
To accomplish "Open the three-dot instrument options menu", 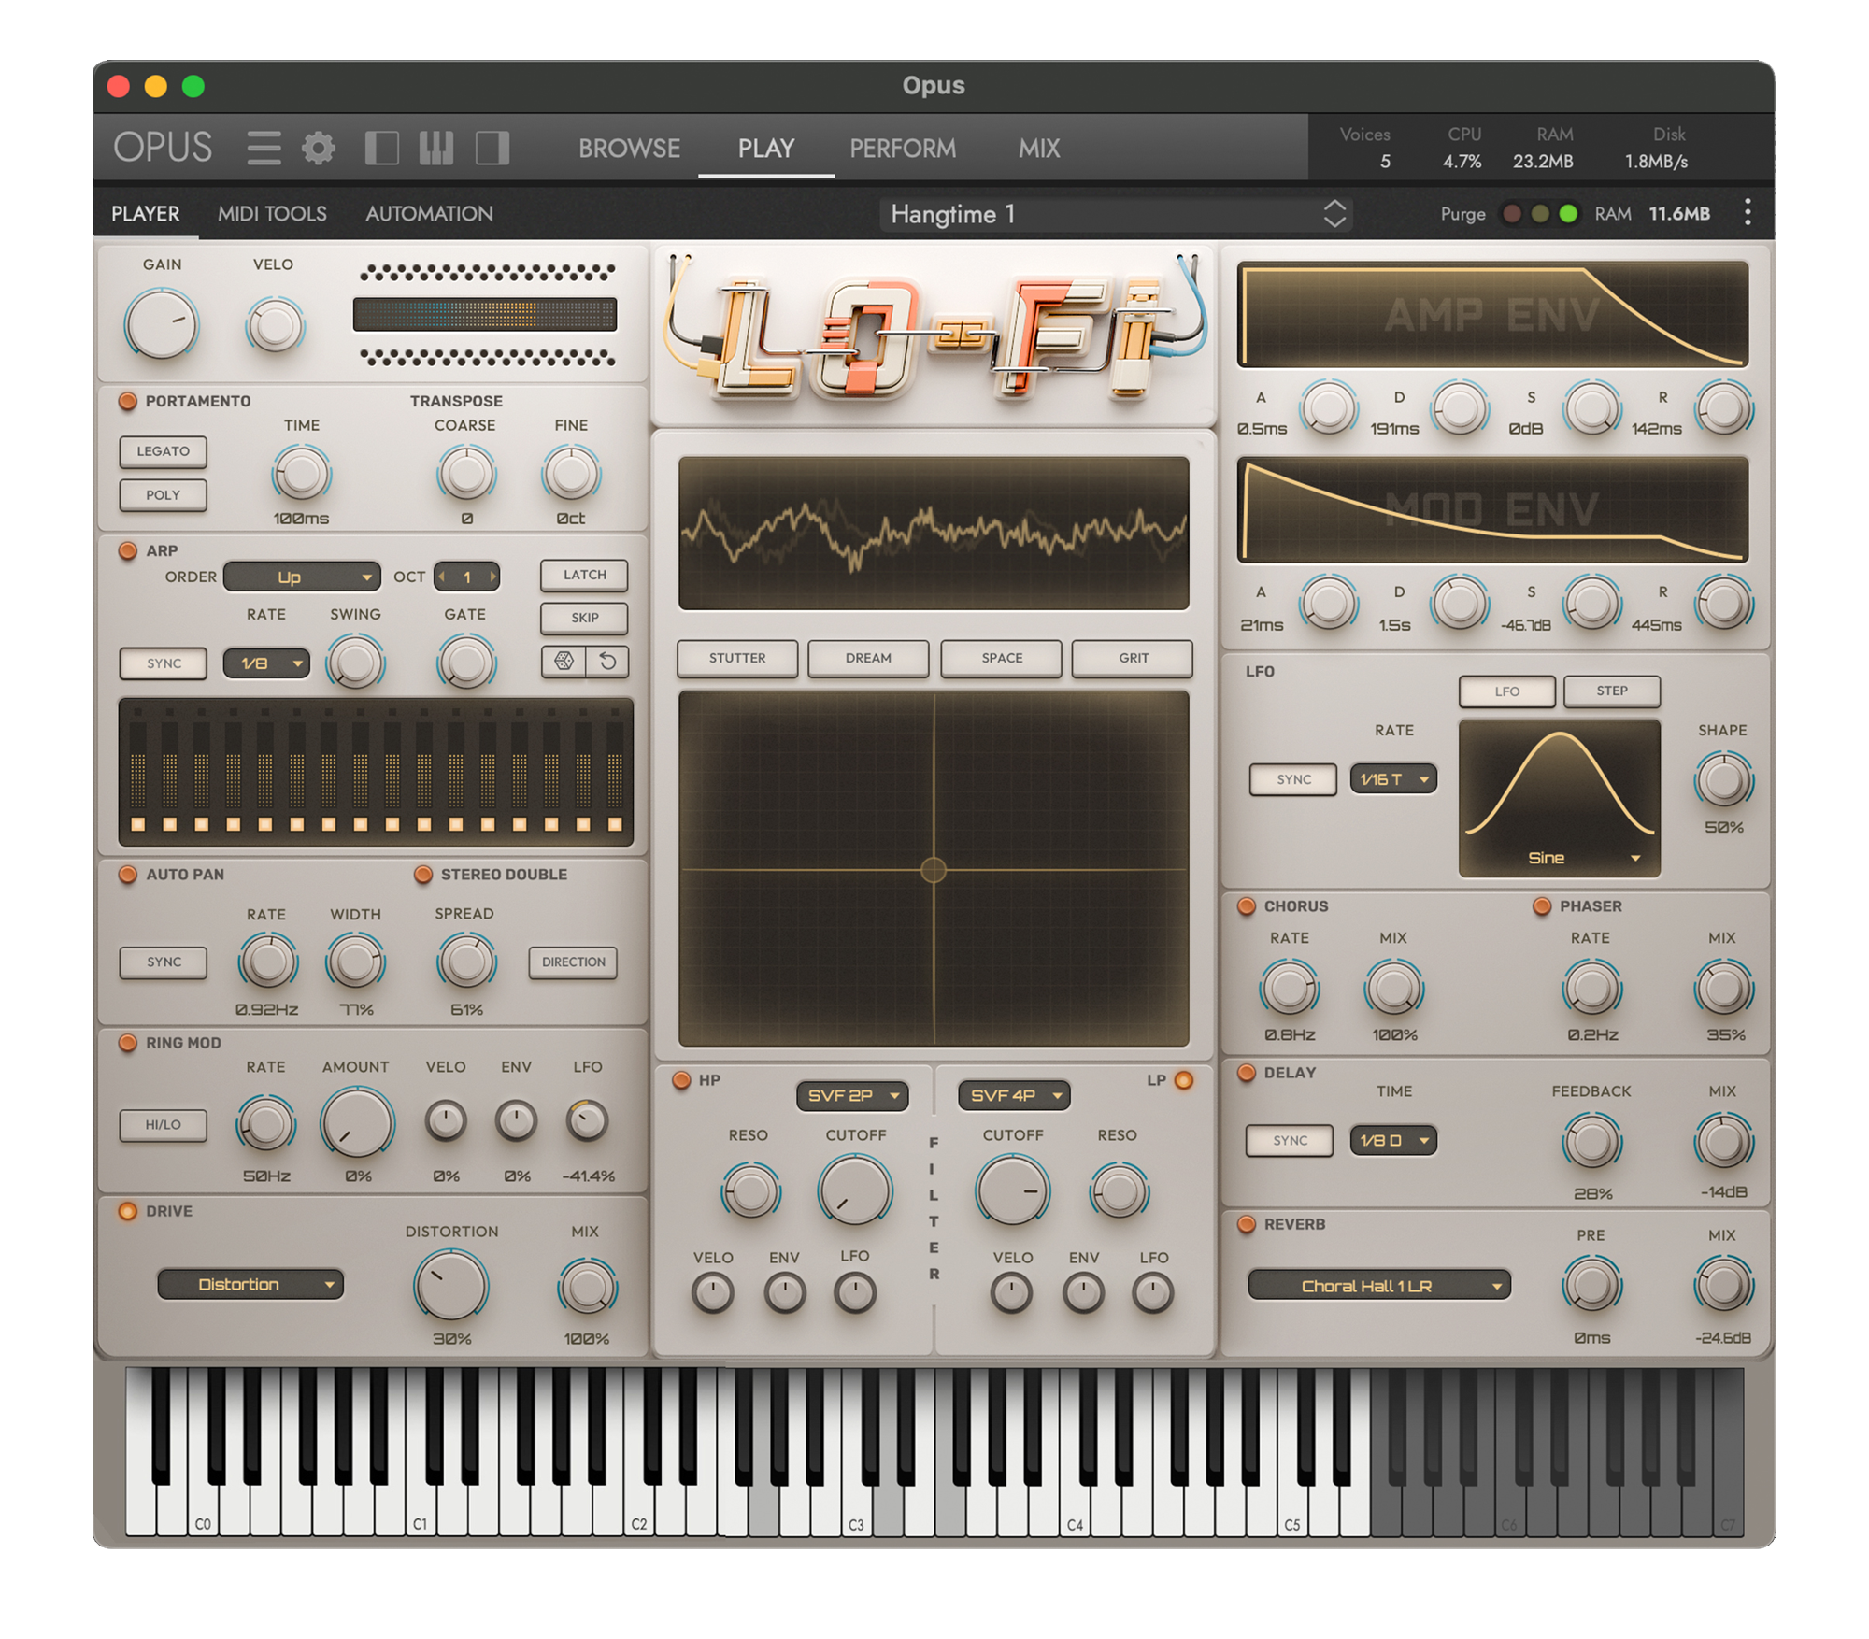I will pos(1747,213).
